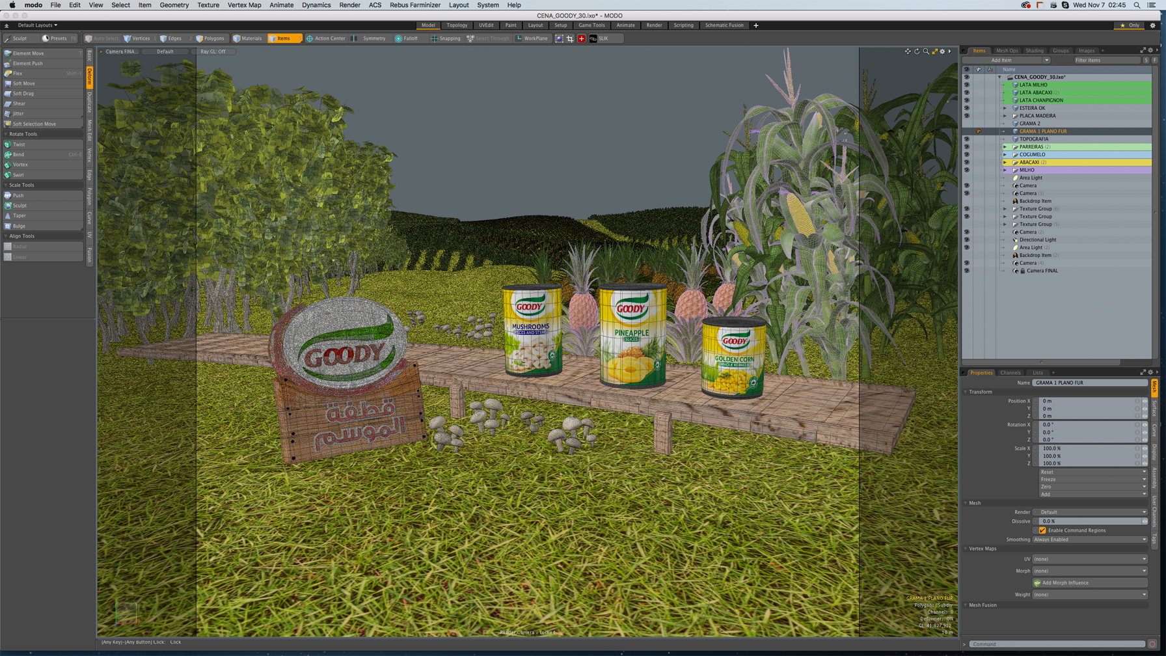The width and height of the screenshot is (1166, 656).
Task: Activate the Vortex tool
Action: [x=43, y=165]
